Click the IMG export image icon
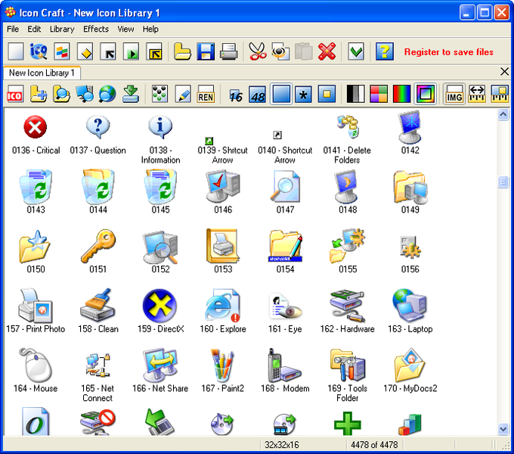Image resolution: width=514 pixels, height=454 pixels. click(x=454, y=94)
